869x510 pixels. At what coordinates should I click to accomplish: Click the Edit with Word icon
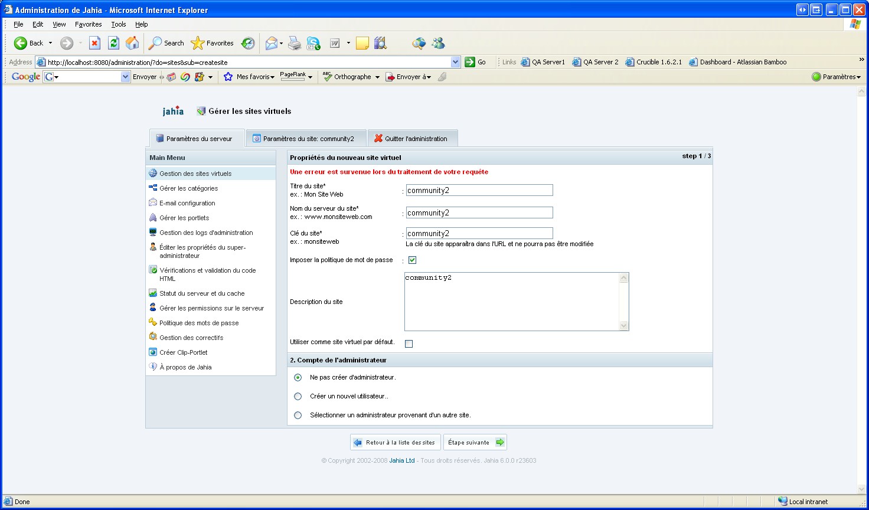coord(335,43)
